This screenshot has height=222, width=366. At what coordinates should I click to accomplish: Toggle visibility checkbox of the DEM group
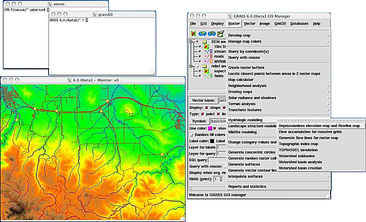pos(197,42)
